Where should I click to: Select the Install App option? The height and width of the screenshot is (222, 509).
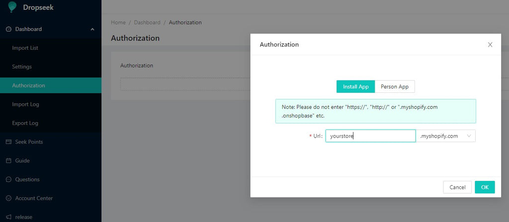point(355,86)
